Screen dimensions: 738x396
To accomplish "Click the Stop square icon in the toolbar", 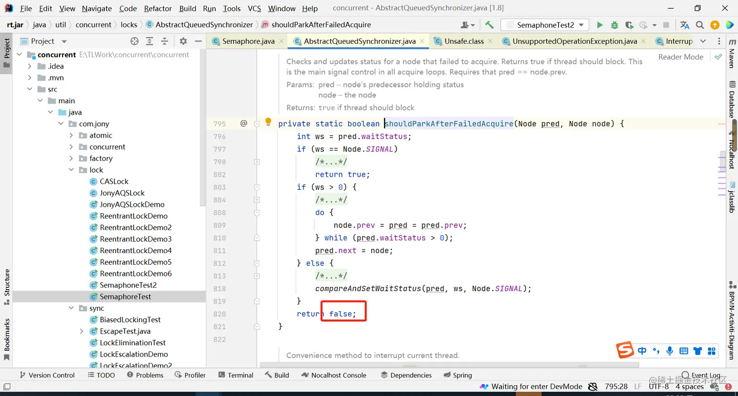I will point(666,25).
